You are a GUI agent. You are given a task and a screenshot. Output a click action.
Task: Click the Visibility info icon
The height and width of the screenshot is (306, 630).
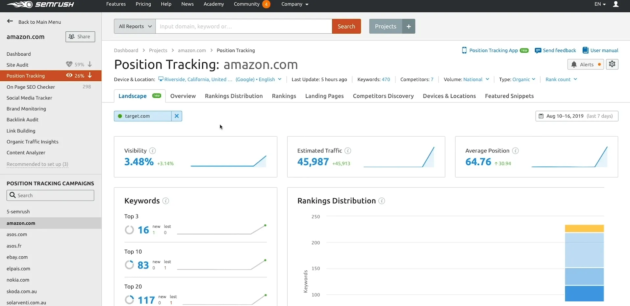152,151
